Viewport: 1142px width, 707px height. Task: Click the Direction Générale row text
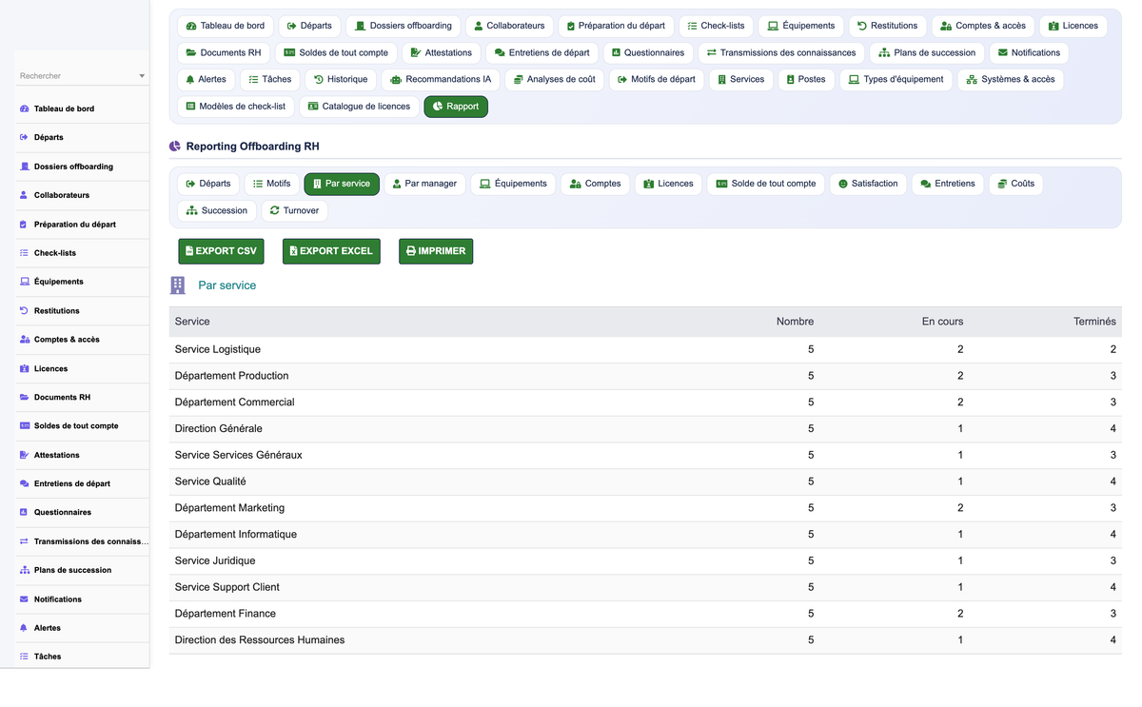(x=219, y=428)
